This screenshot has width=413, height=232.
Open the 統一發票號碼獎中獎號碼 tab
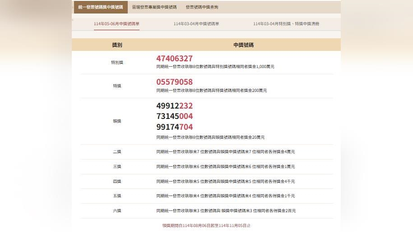click(100, 7)
